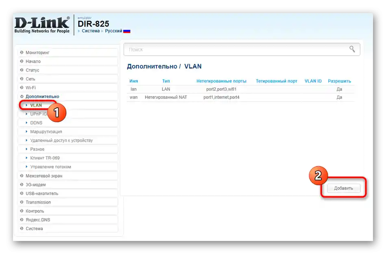Click the search magnifier icon
This screenshot has width=386, height=254.
352,49
